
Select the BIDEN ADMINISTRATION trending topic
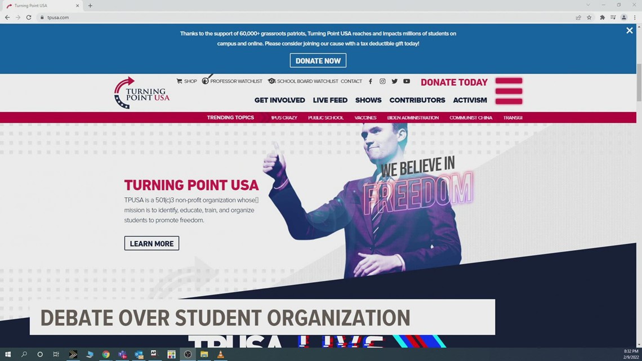coord(413,118)
